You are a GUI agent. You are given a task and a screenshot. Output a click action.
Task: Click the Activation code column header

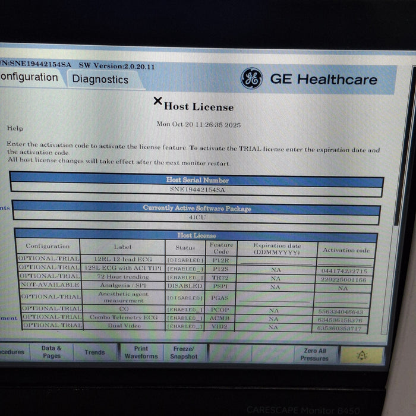[x=346, y=250]
